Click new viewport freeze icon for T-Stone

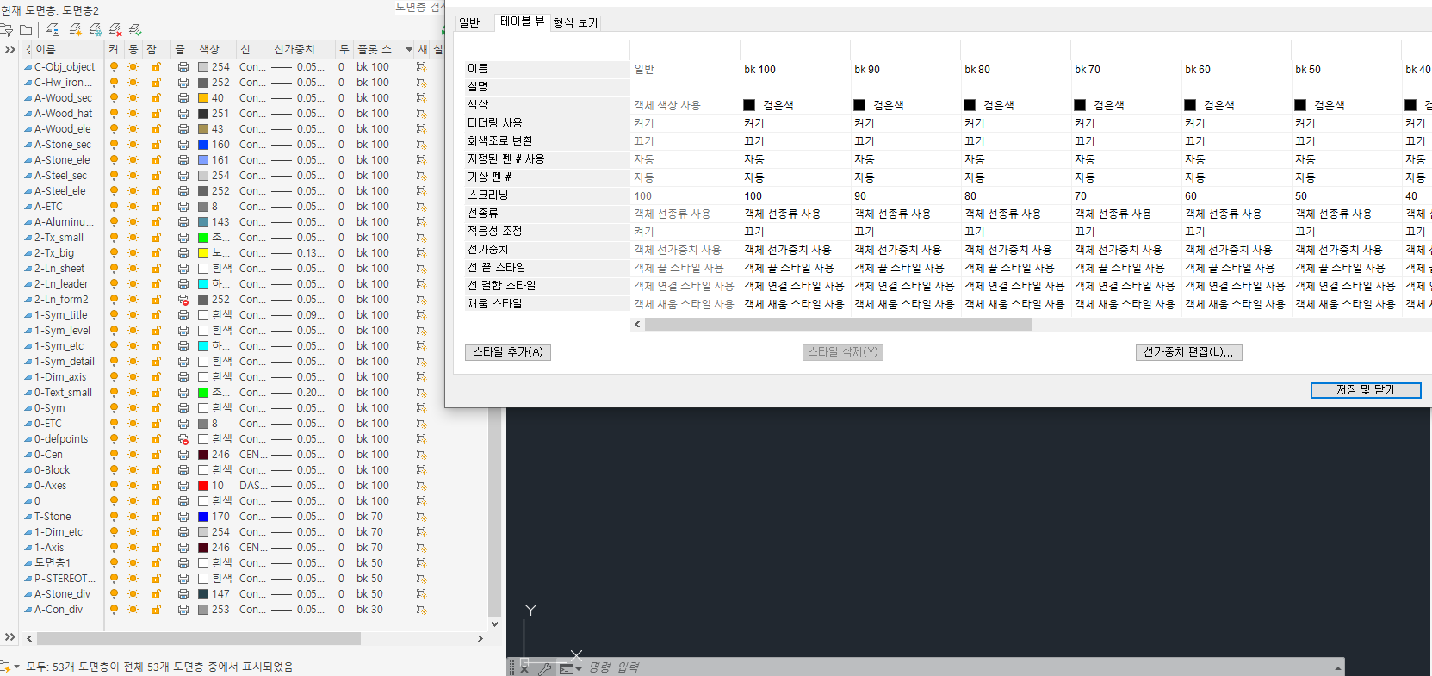421,517
